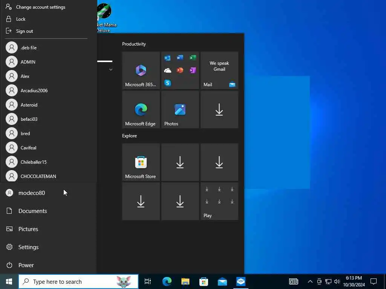Open the volume control
The height and width of the screenshot is (289, 386).
(337, 281)
